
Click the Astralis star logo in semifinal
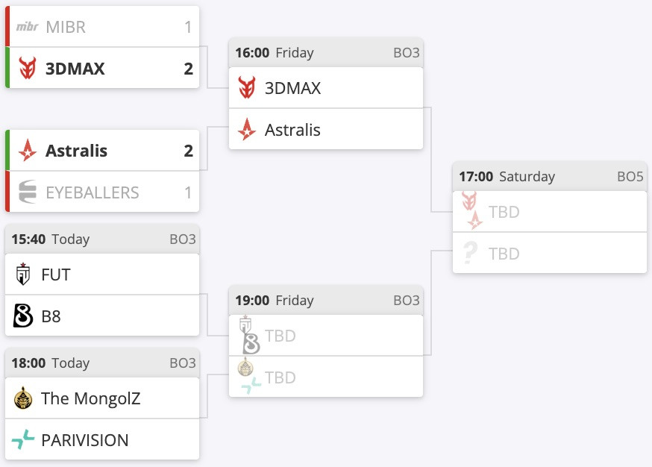click(247, 130)
